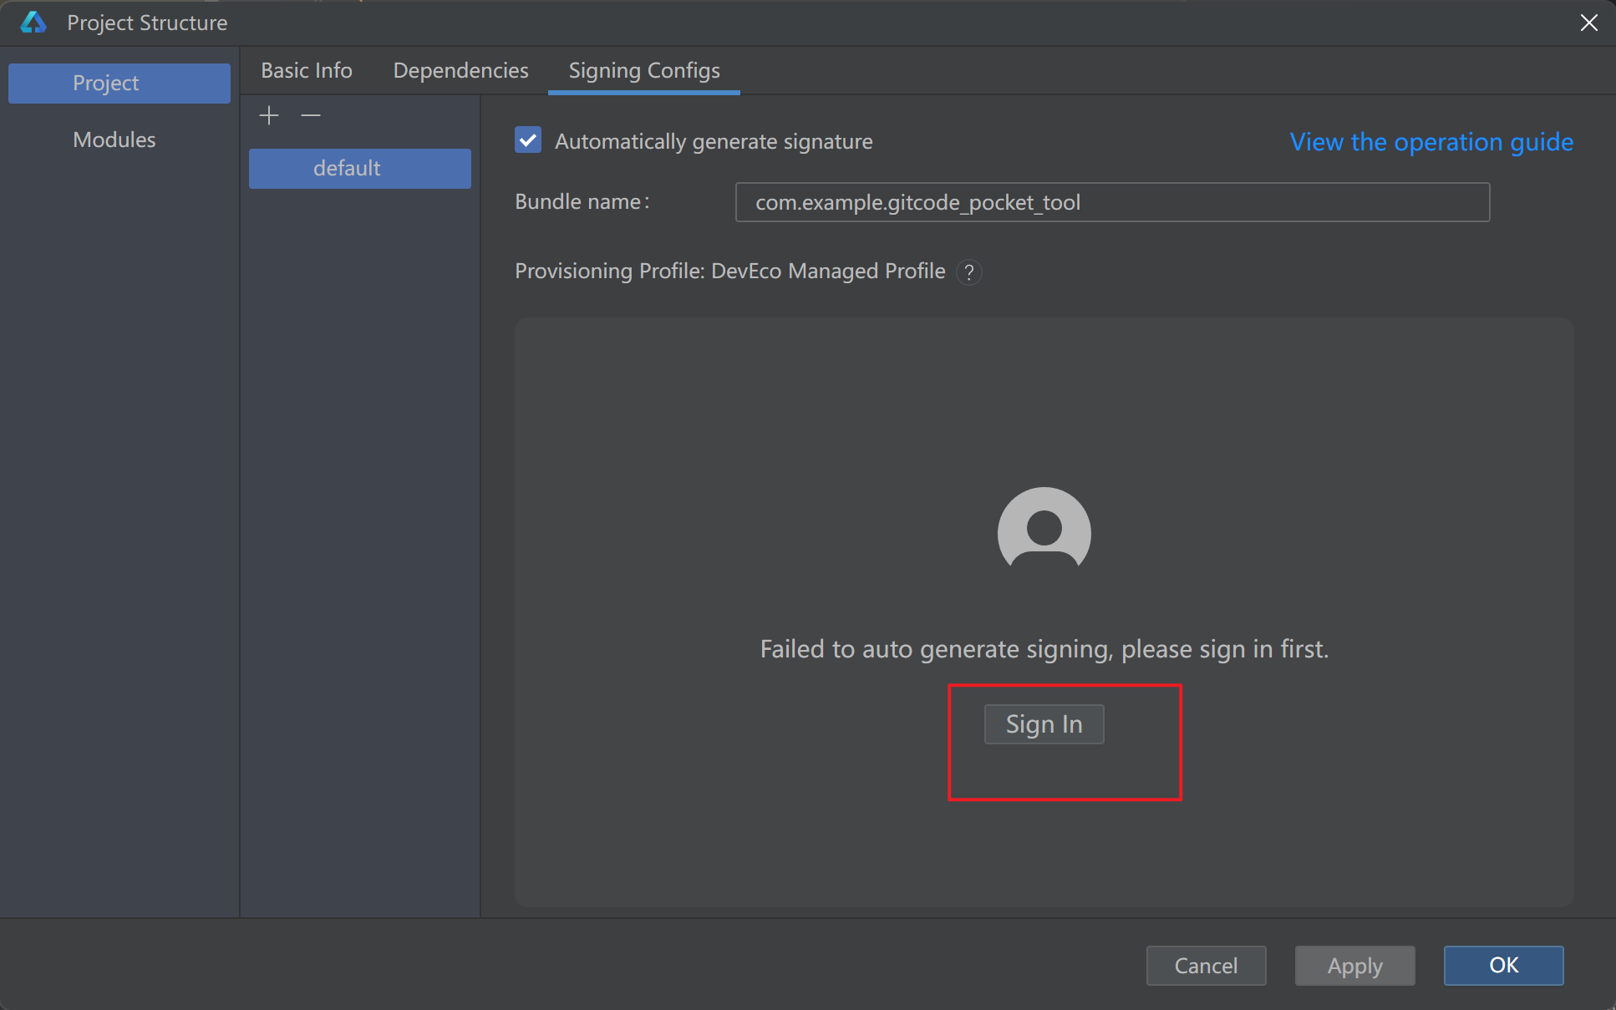Click the plus icon to add signing config

click(x=269, y=115)
